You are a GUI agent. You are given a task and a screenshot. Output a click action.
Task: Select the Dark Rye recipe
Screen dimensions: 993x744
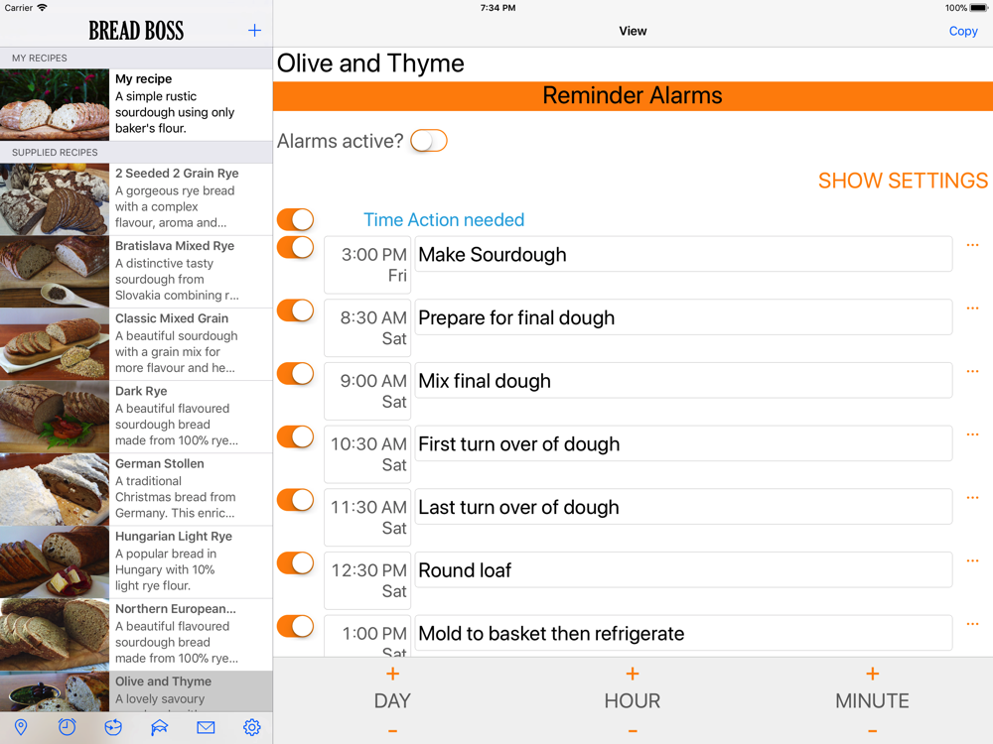[x=136, y=417]
